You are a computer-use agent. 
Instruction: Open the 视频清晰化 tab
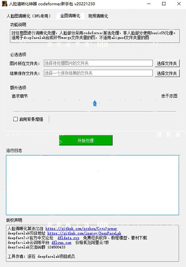(98, 16)
